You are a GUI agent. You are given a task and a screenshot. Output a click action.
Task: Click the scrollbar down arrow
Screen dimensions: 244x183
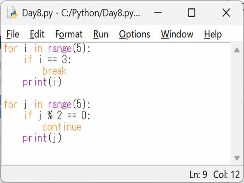(x=237, y=158)
